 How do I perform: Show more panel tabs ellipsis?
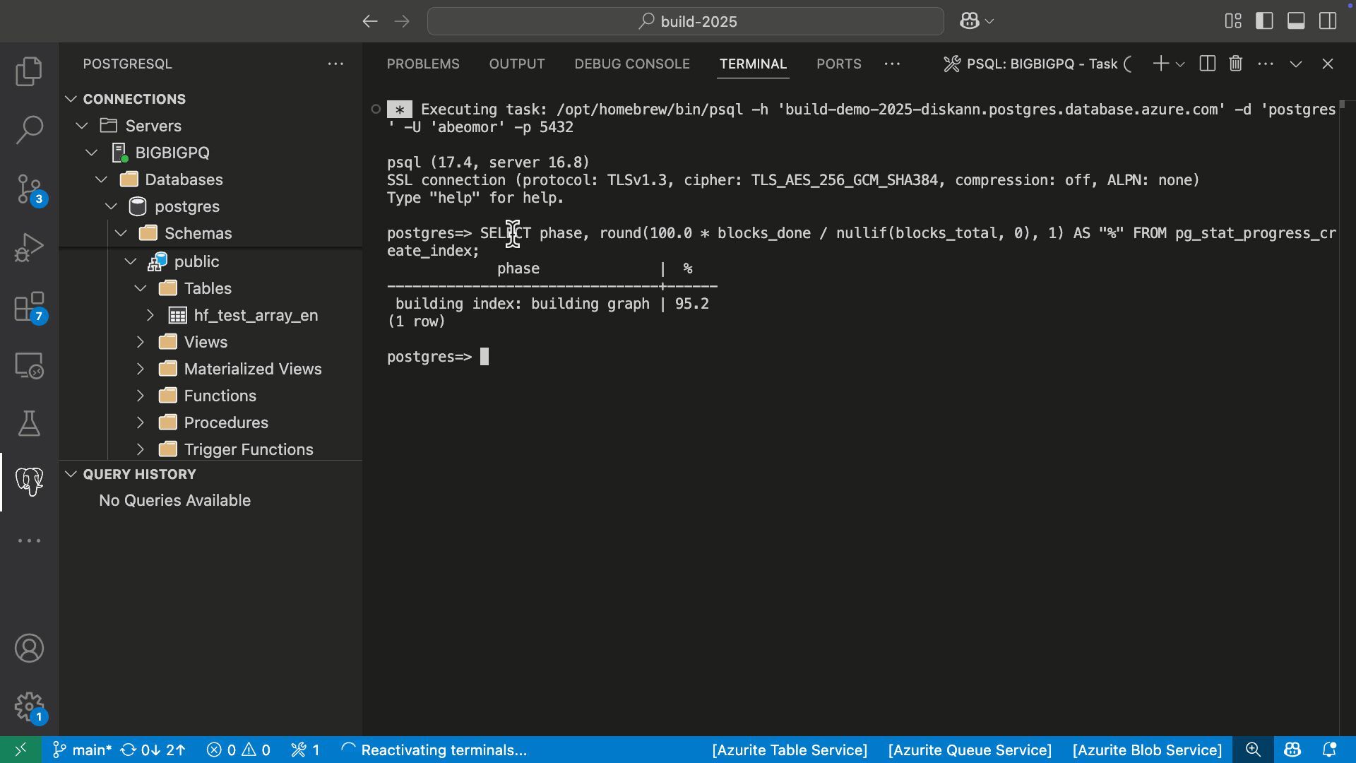[x=892, y=64]
